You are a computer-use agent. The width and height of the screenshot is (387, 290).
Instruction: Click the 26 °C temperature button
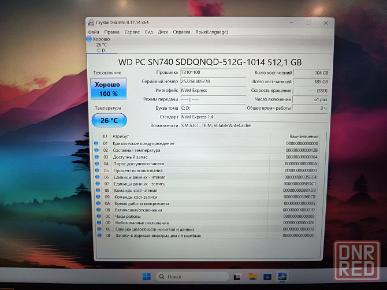109,120
